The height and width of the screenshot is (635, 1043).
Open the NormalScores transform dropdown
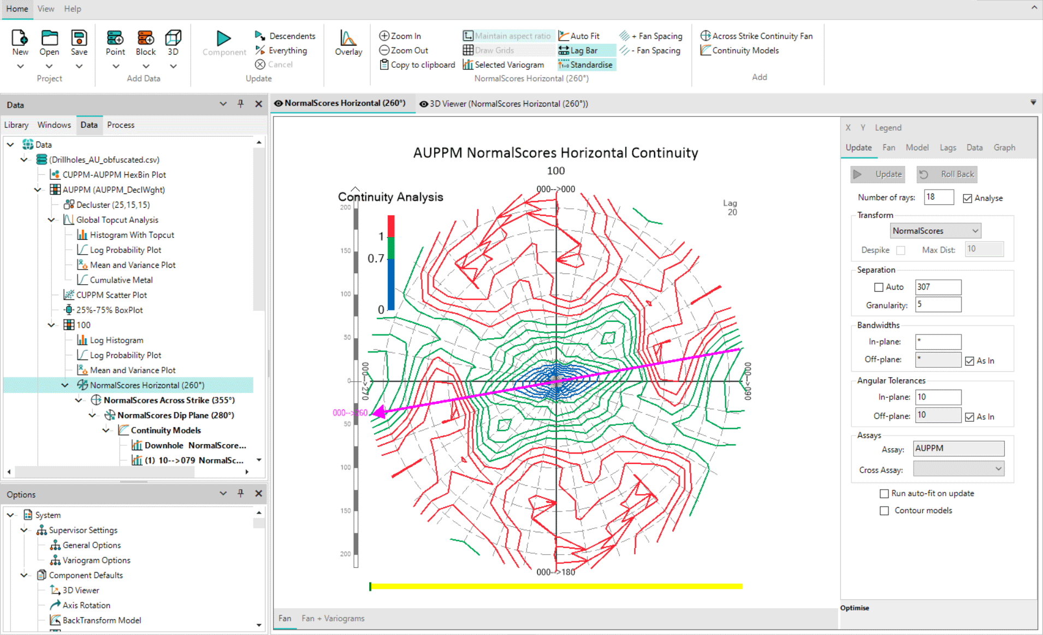(935, 231)
